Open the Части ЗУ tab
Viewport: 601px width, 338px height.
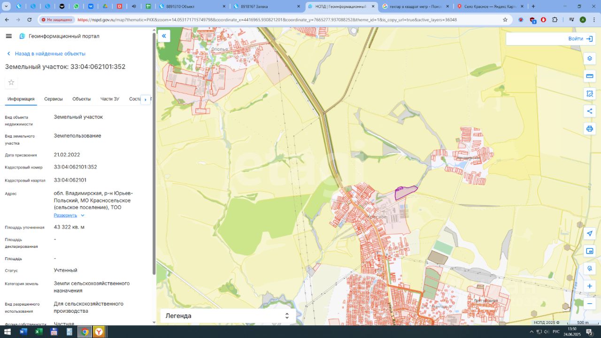110,99
